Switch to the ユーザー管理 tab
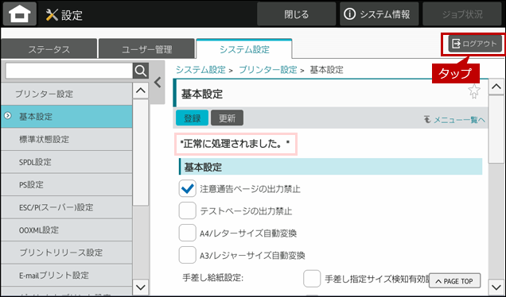This screenshot has height=297, width=506. (146, 49)
